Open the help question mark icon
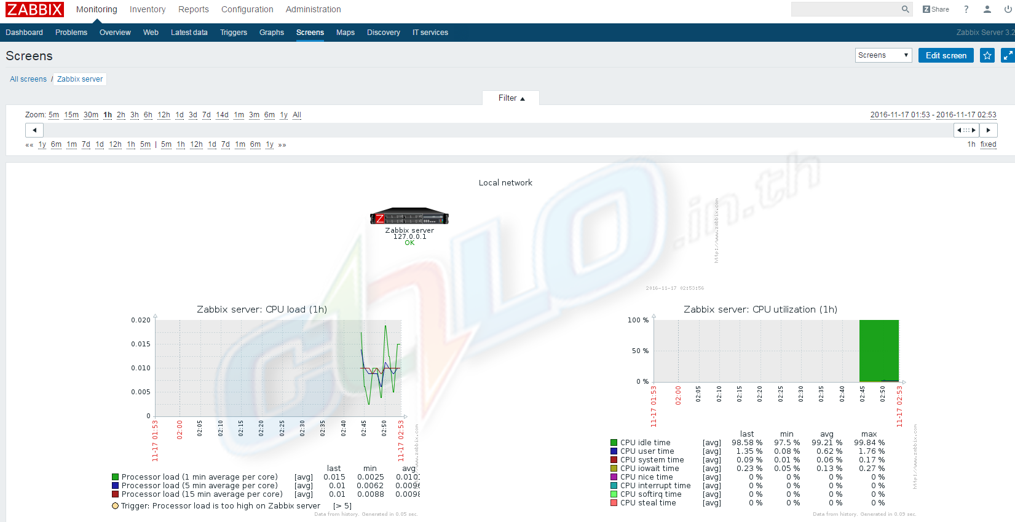The width and height of the screenshot is (1015, 522). coord(966,9)
